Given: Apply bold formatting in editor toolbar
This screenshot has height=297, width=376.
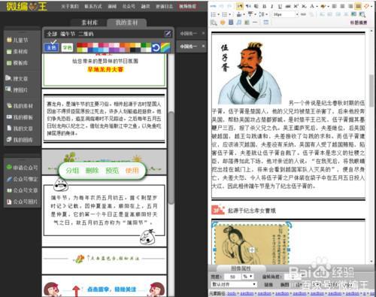Looking at the screenshot, I should point(264,7).
